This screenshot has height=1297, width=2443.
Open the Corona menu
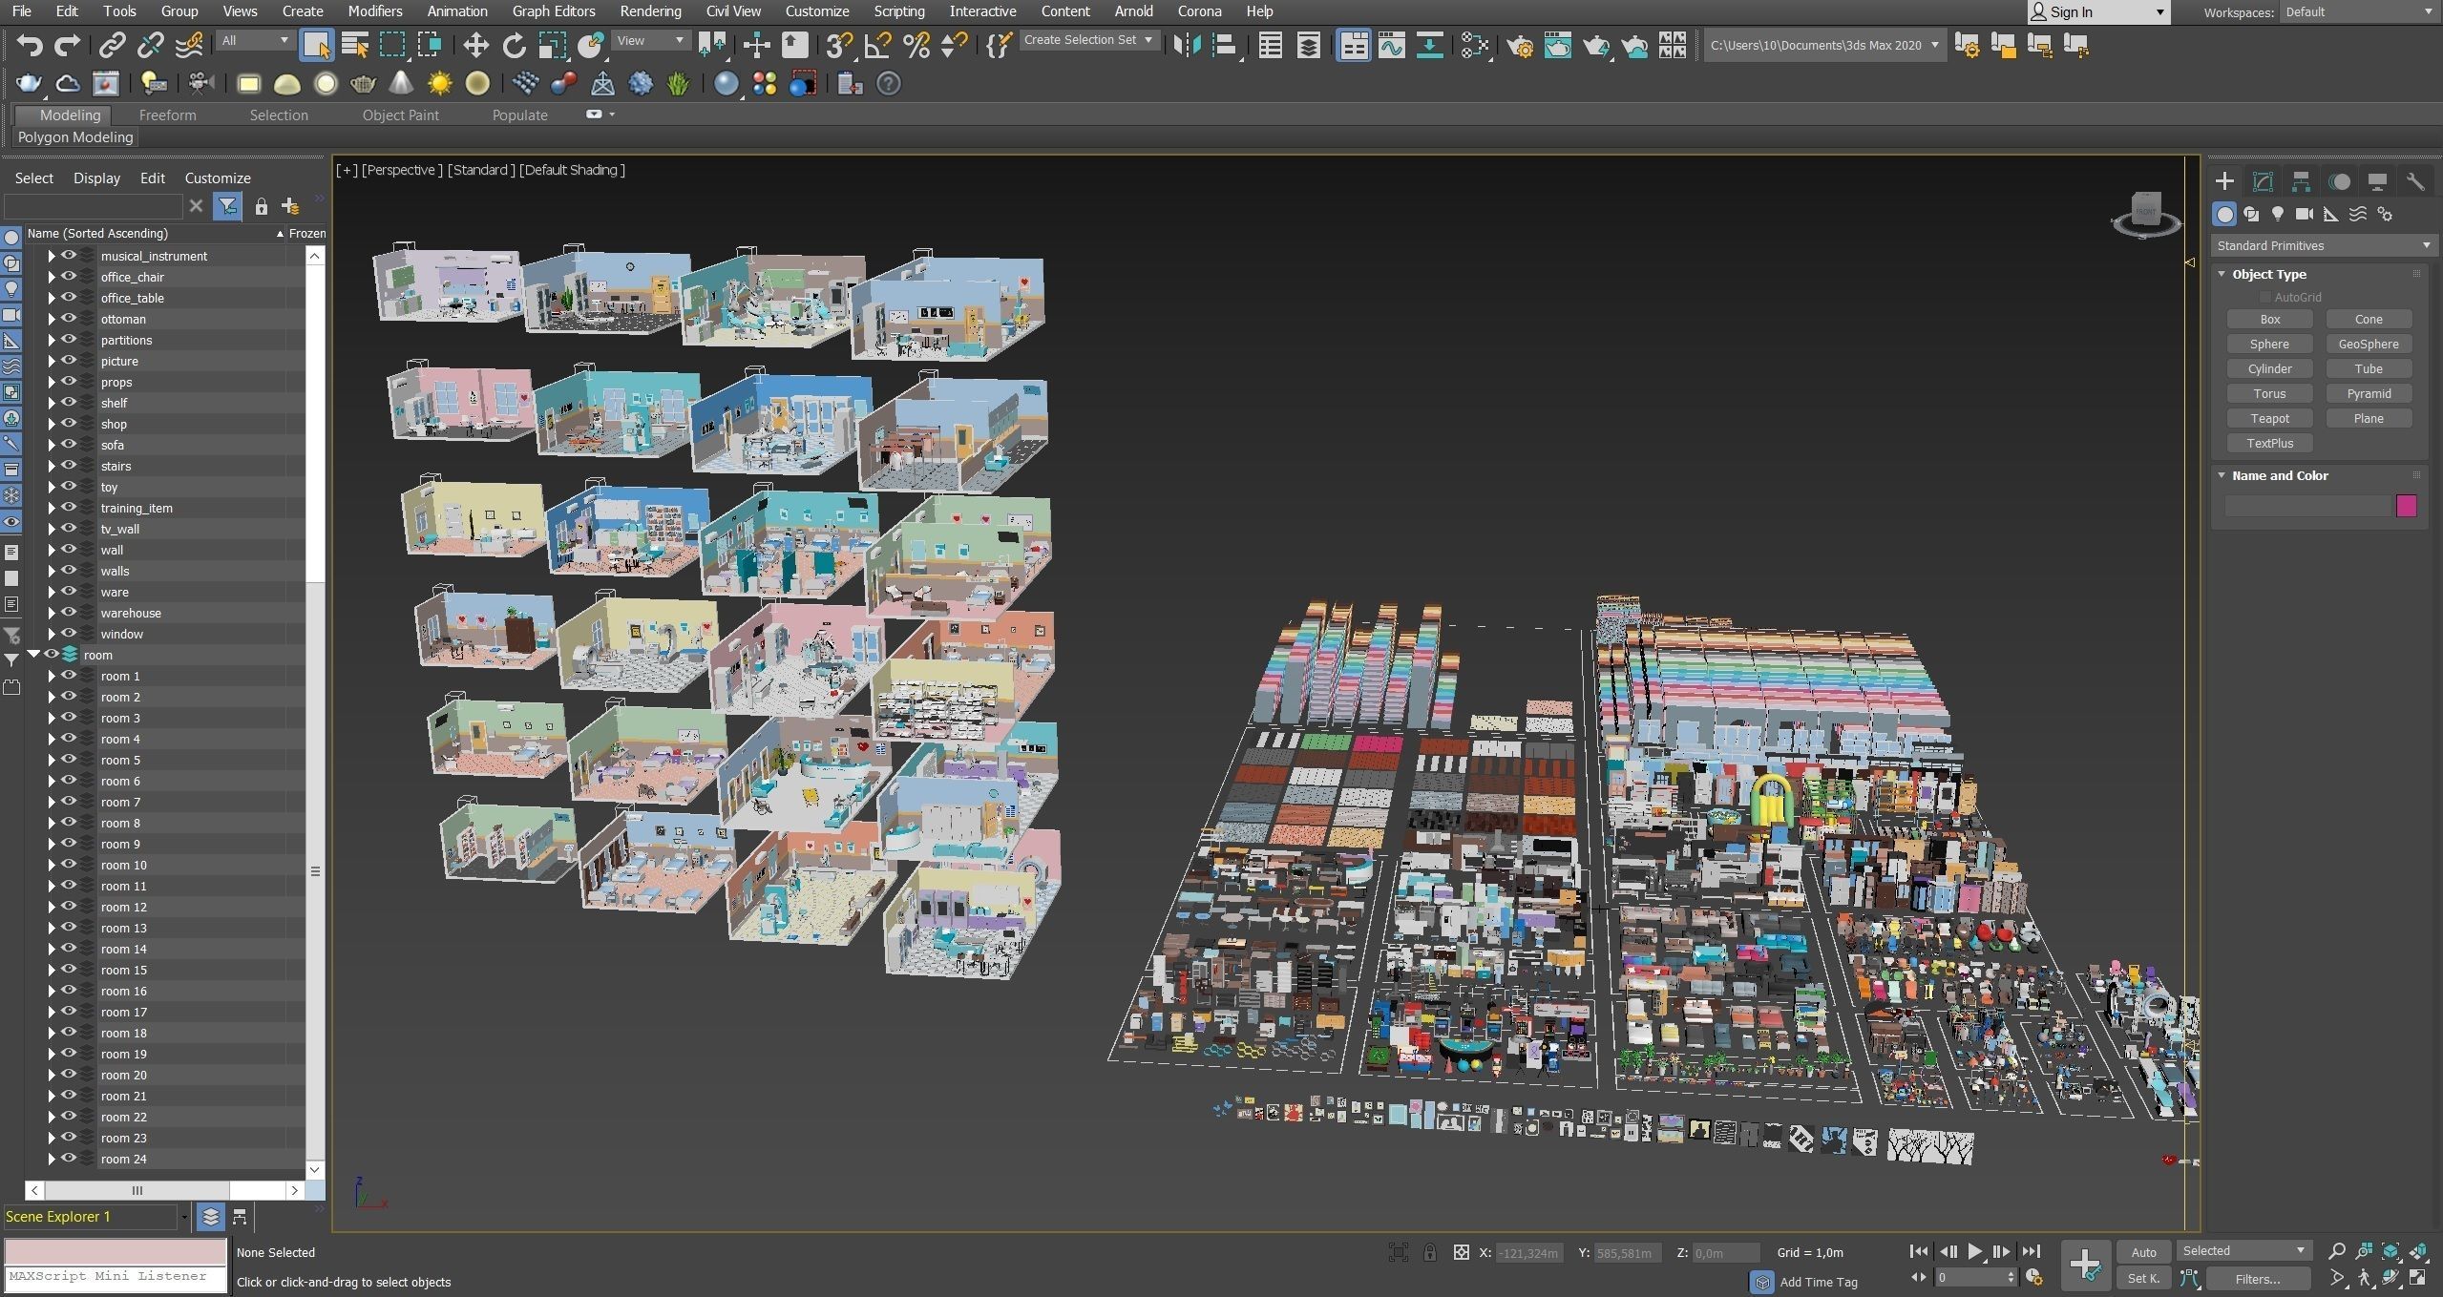(x=1199, y=11)
